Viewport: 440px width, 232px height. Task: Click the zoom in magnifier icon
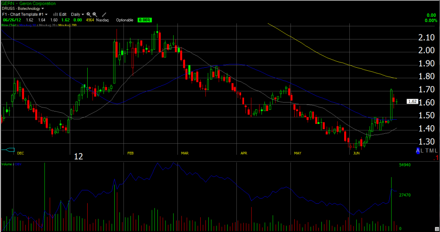point(89,14)
